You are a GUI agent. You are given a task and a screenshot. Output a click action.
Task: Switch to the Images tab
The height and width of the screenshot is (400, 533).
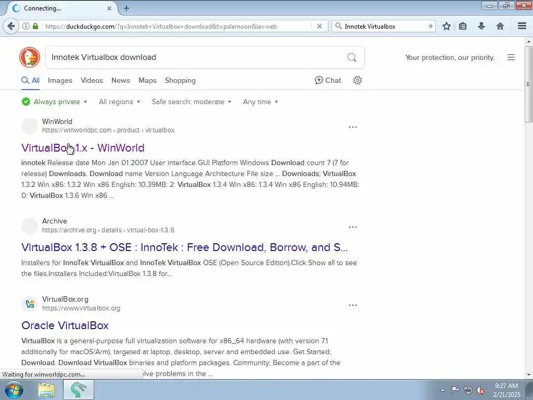click(60, 81)
